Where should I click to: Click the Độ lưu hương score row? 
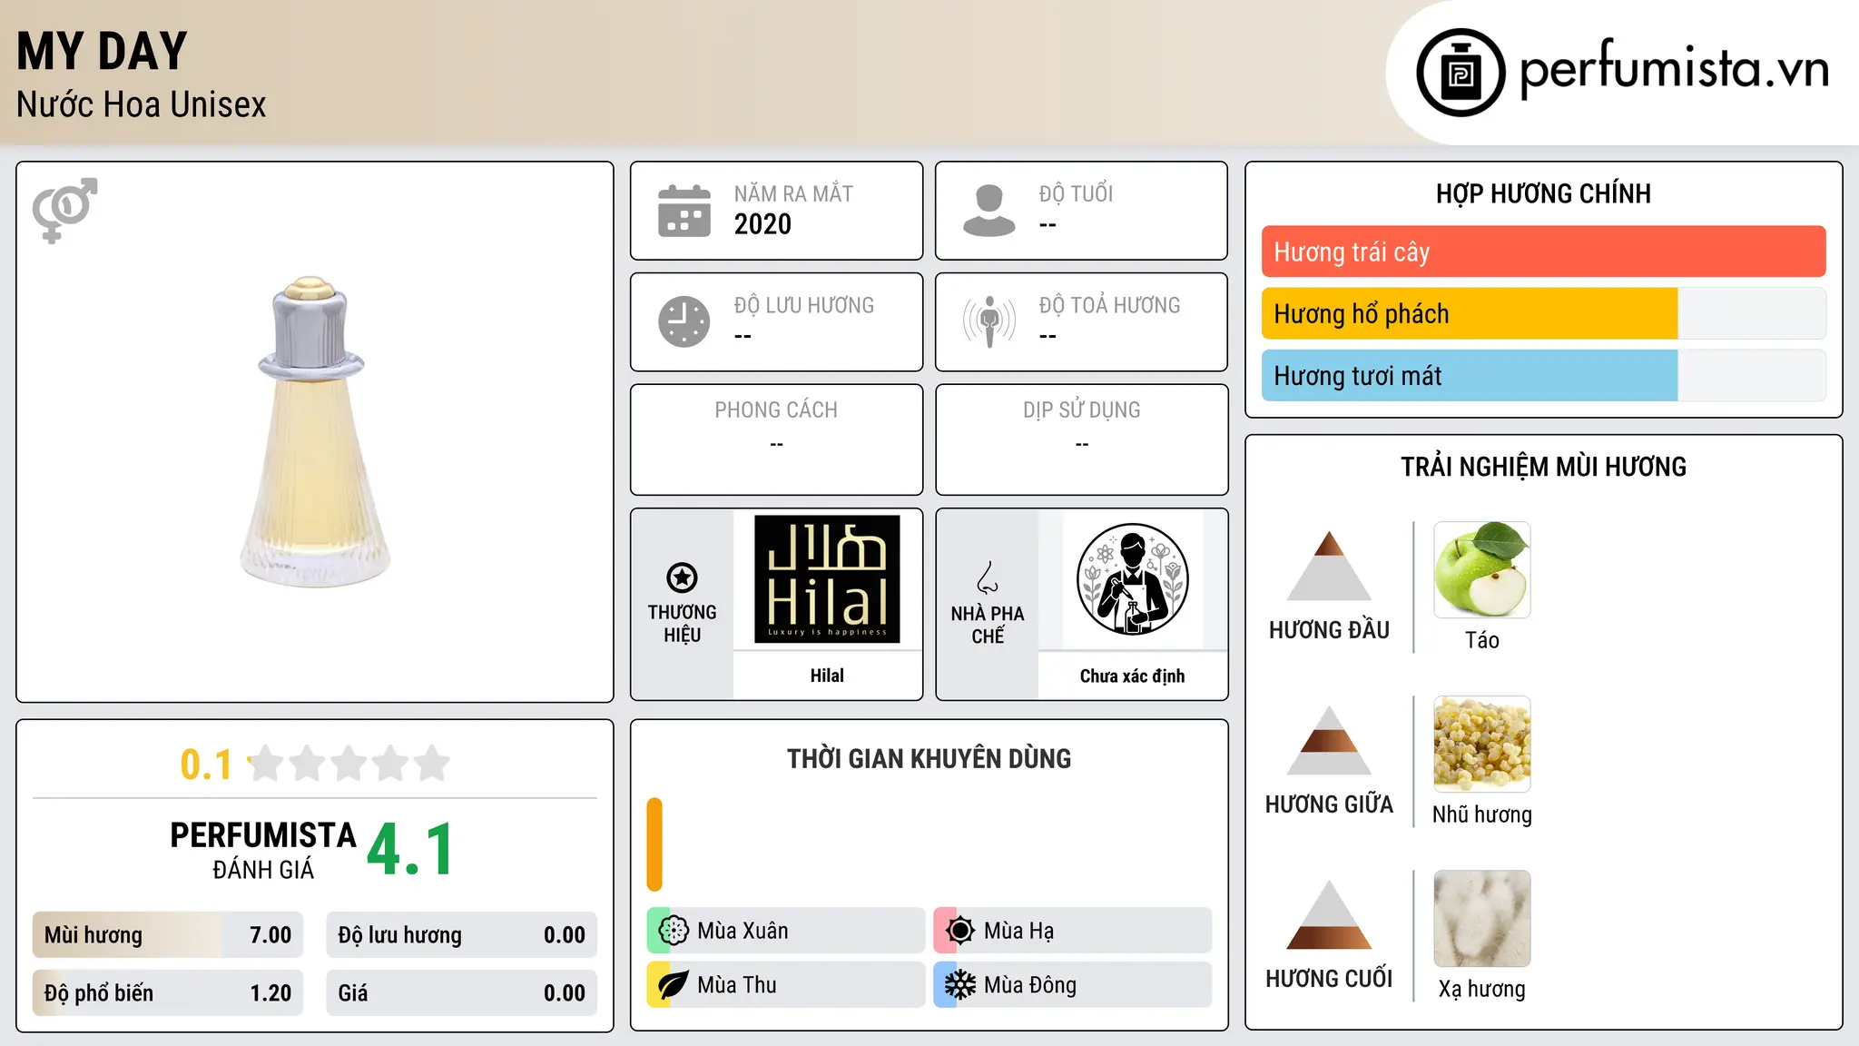tap(461, 935)
